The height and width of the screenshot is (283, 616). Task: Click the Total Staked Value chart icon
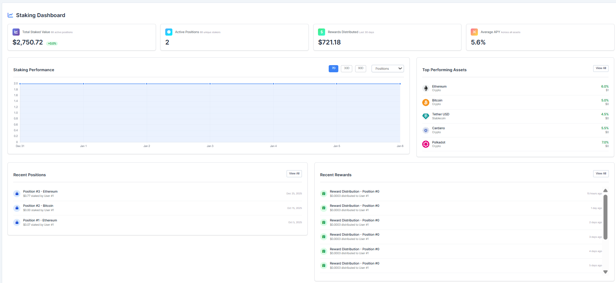[x=16, y=32]
